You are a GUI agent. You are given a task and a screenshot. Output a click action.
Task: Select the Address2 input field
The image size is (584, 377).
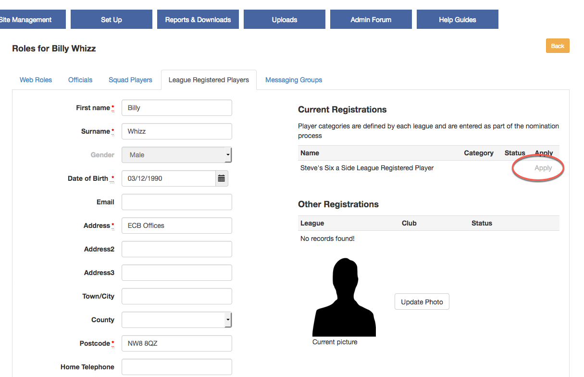tap(177, 249)
